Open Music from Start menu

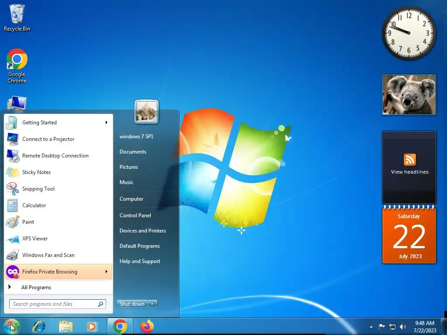tap(127, 182)
